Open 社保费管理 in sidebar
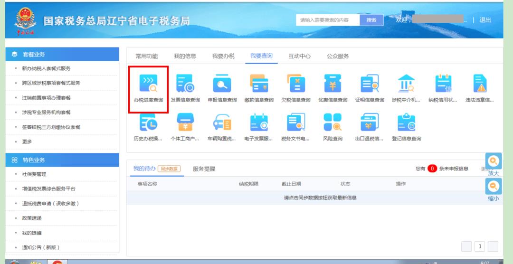513x264 pixels. (x=34, y=174)
